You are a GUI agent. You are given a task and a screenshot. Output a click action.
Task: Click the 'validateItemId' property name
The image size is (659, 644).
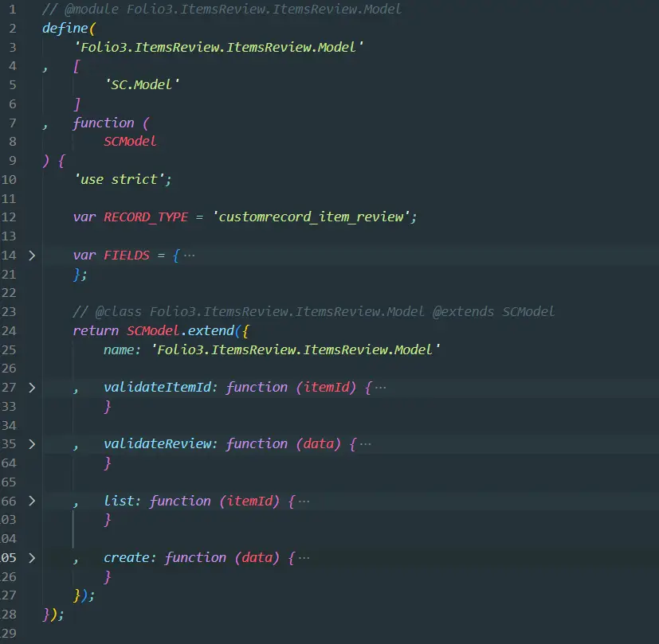tap(158, 387)
